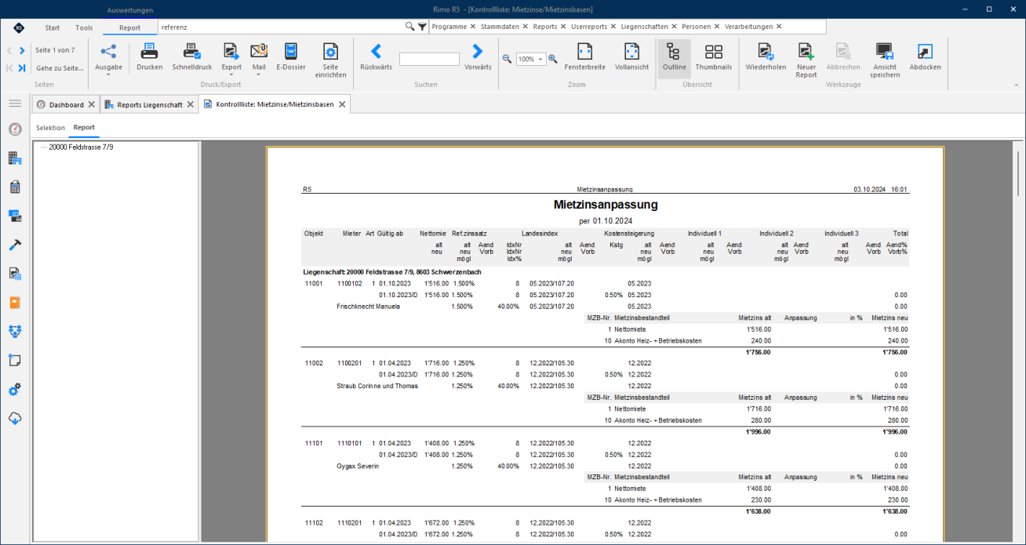
Task: Zoom out with the minus magnifier
Action: tap(507, 59)
